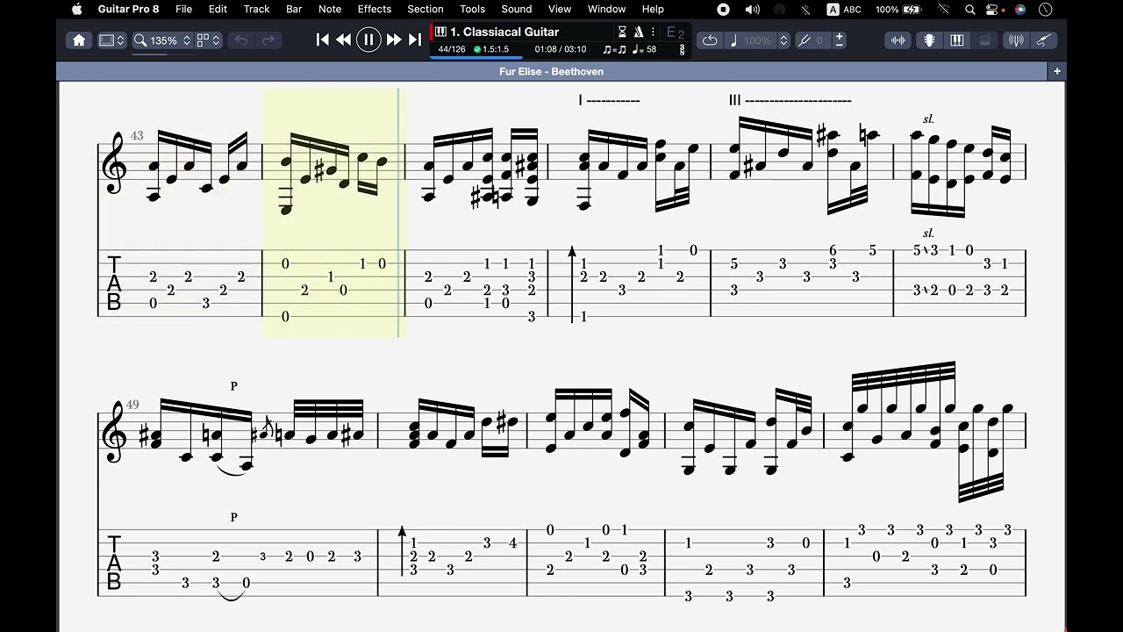Image resolution: width=1123 pixels, height=632 pixels.
Task: Open the View menu
Action: (x=560, y=9)
